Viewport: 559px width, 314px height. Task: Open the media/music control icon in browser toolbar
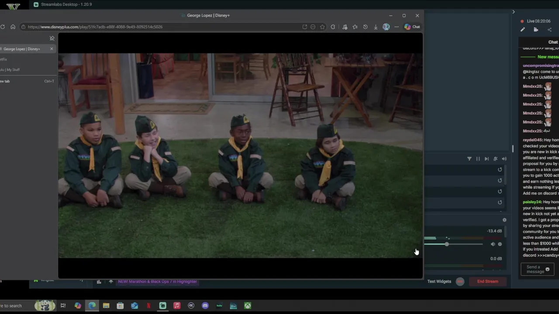point(345,27)
